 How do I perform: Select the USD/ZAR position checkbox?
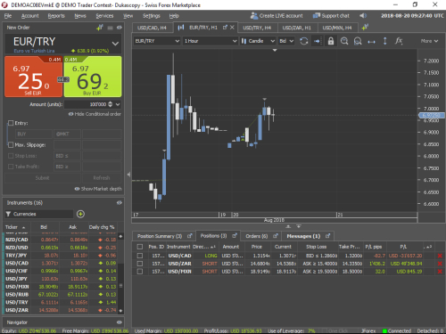(140, 264)
